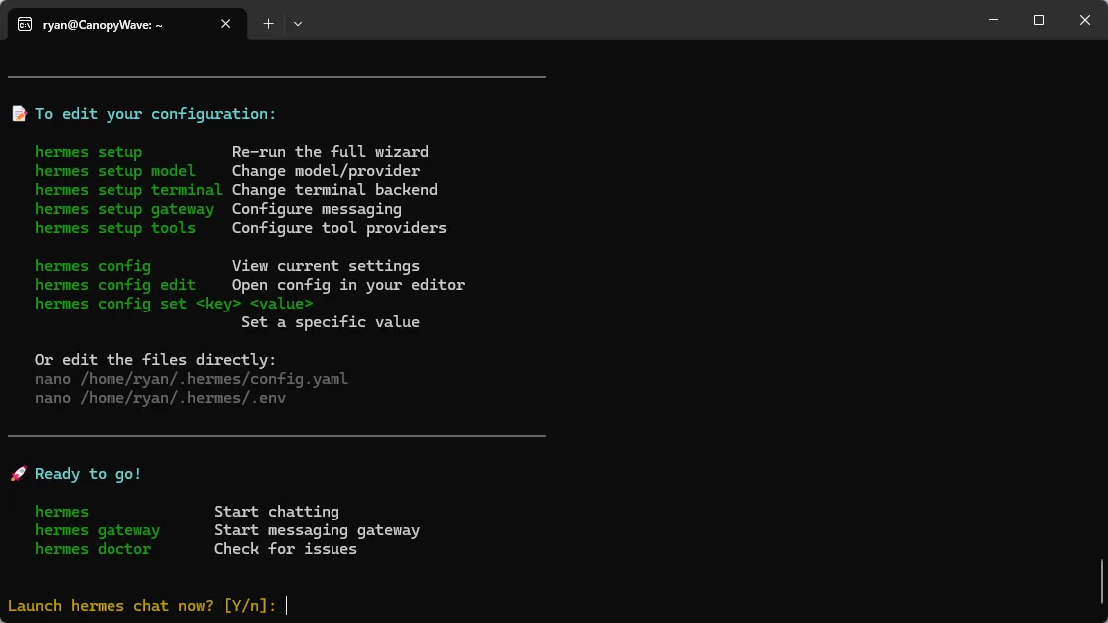Close the ryan@CanopyWave tab
Viewport: 1108px width, 623px height.
point(225,24)
